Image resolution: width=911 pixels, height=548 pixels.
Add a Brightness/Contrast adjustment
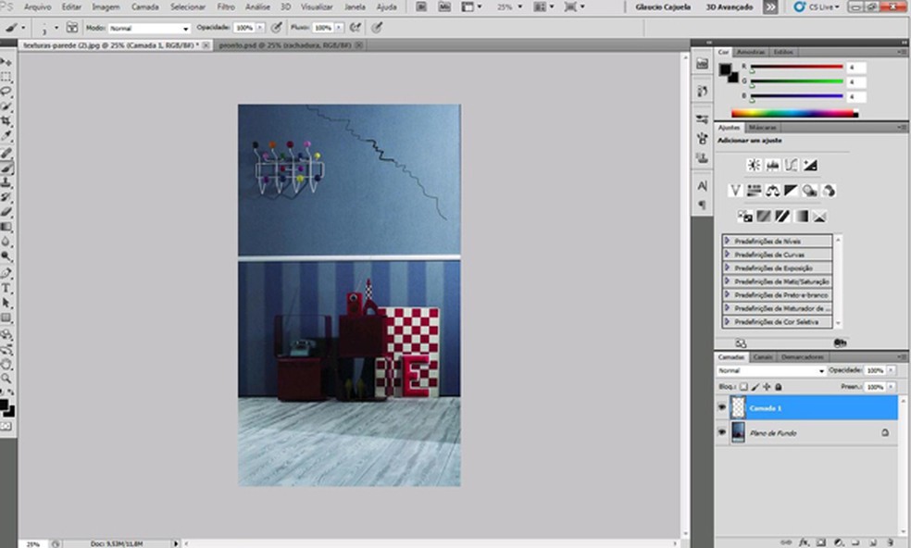[x=755, y=165]
